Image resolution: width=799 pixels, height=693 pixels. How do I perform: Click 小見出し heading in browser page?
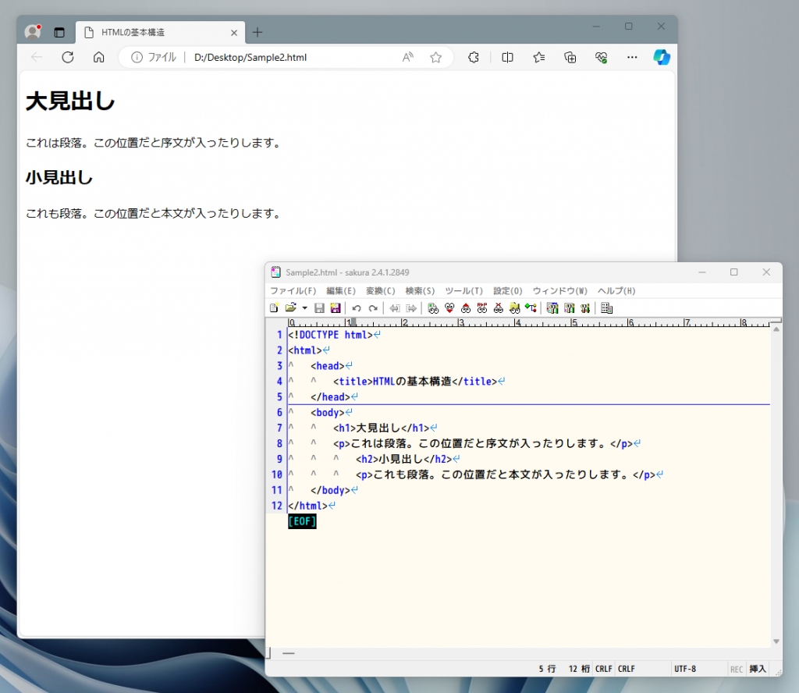pos(59,177)
